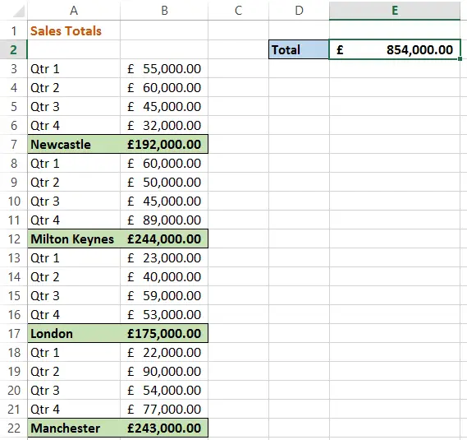Screen dimensions: 467x440
Task: Select the Newcastle subtotal label cell
Action: pyautogui.click(x=74, y=144)
